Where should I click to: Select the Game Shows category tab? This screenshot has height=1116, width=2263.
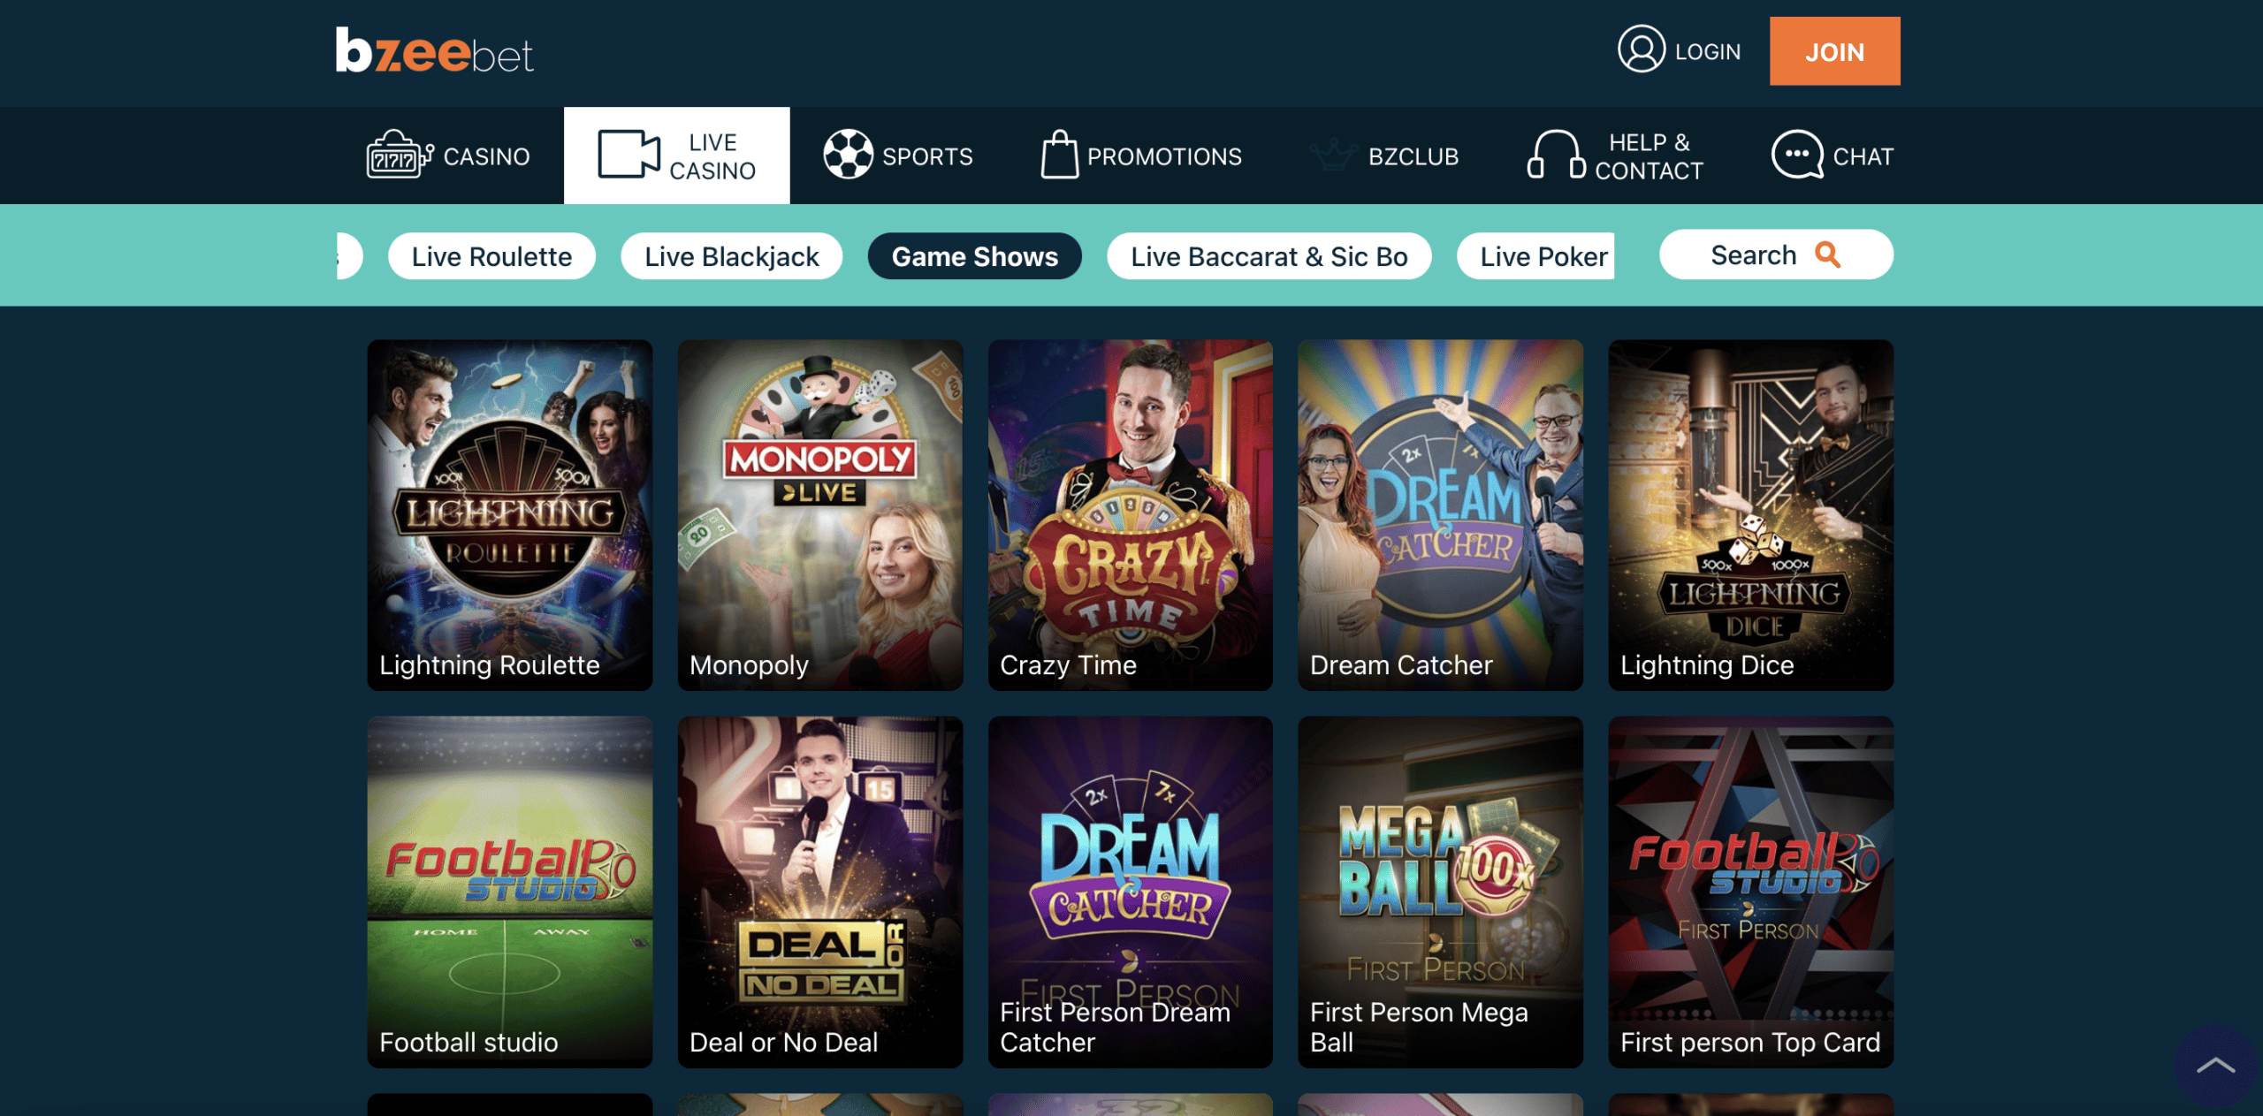pyautogui.click(x=974, y=256)
